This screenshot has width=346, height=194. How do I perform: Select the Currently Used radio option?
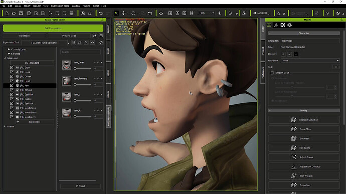click(x=9, y=49)
